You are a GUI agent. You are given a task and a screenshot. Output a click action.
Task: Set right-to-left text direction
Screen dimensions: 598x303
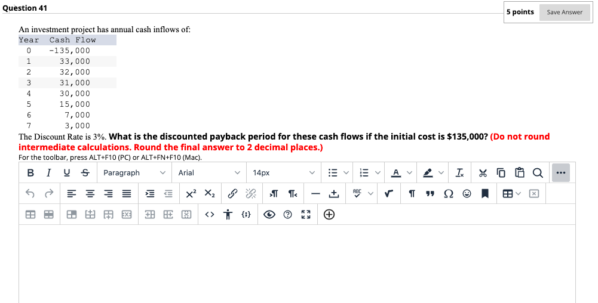pyautogui.click(x=292, y=194)
